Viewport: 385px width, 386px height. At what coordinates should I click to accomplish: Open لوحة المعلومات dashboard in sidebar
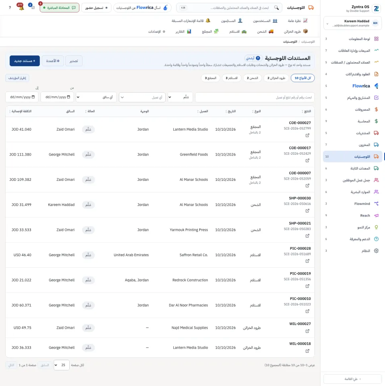click(353, 39)
